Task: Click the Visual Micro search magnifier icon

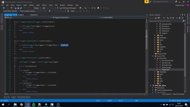Action: pos(50,11)
